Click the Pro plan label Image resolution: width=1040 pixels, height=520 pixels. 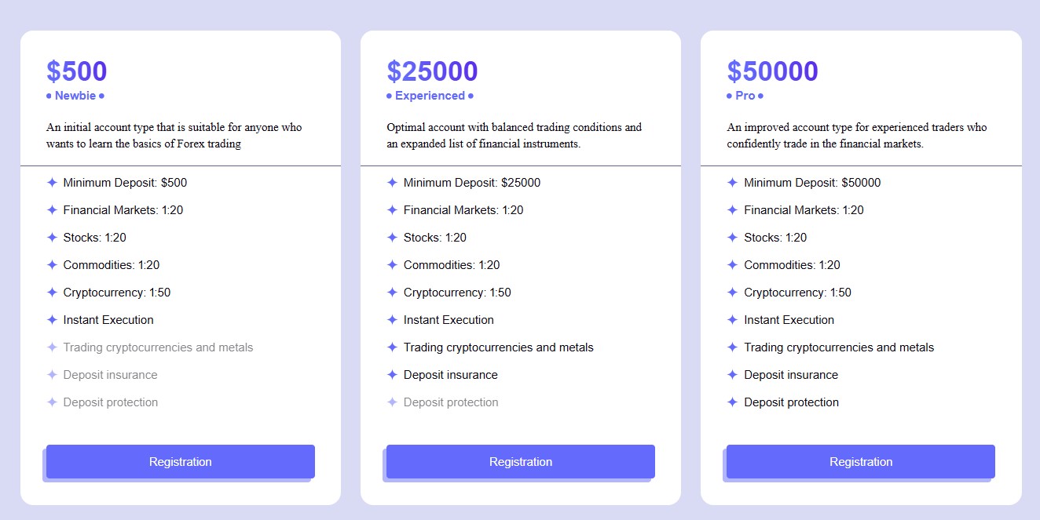pos(745,96)
